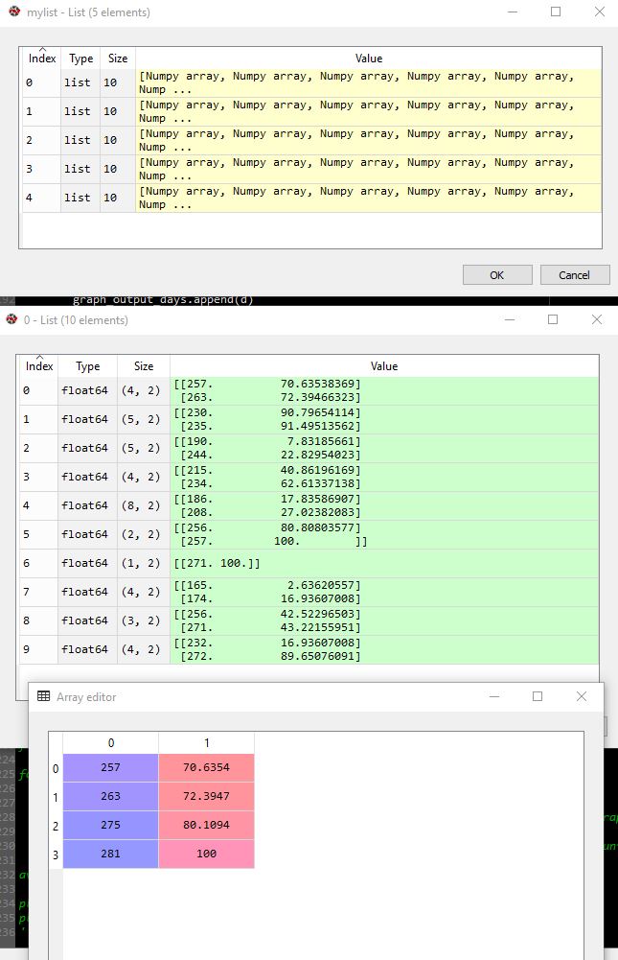Click the Type column header in 10-element list
This screenshot has width=618, height=960.
pyautogui.click(x=87, y=366)
